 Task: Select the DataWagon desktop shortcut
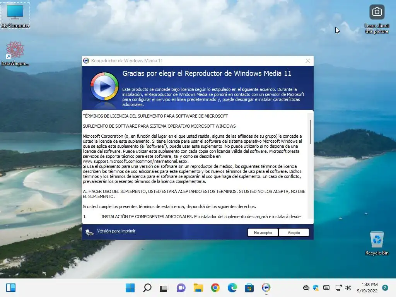15,53
